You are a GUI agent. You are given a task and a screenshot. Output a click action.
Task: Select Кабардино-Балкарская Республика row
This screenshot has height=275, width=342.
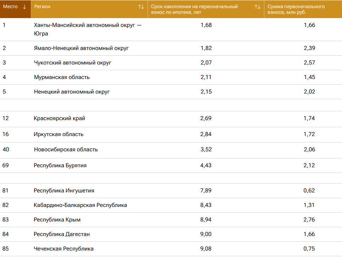(x=80, y=205)
